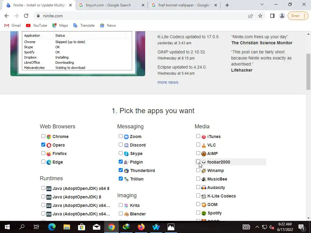The width and height of the screenshot is (311, 233).
Task: Open the Error menu in Chrome toolbar
Action: coord(298,16)
